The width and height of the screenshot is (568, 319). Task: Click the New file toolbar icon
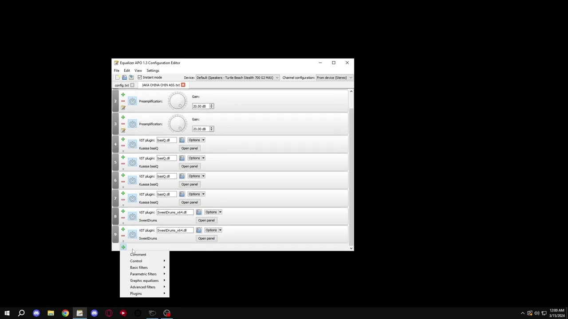click(x=118, y=78)
